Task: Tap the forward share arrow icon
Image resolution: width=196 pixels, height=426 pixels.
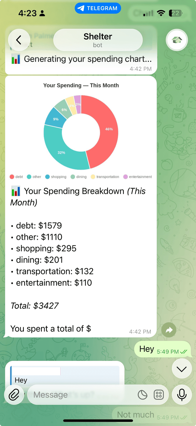Action: tap(169, 330)
